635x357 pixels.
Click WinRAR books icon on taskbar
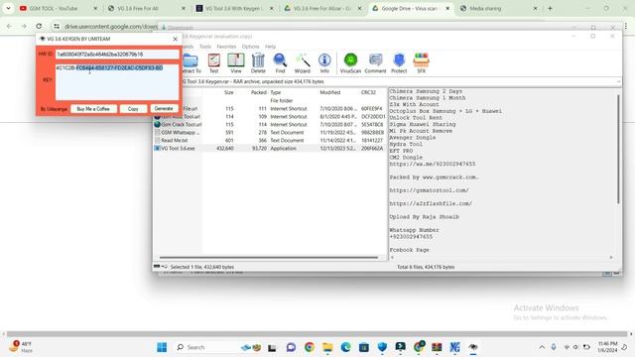[437, 347]
